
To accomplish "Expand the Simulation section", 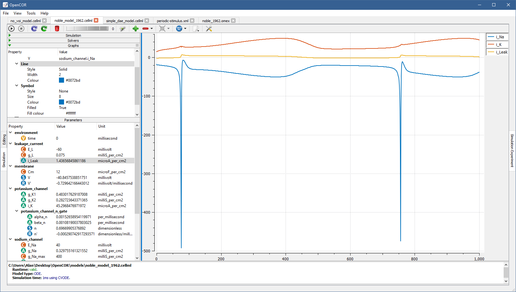I will [10, 35].
